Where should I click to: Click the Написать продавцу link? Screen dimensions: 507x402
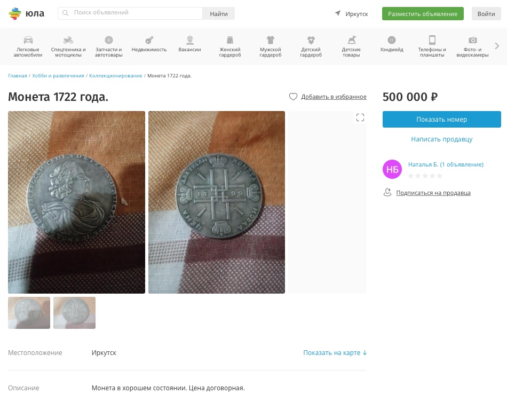[x=441, y=139]
